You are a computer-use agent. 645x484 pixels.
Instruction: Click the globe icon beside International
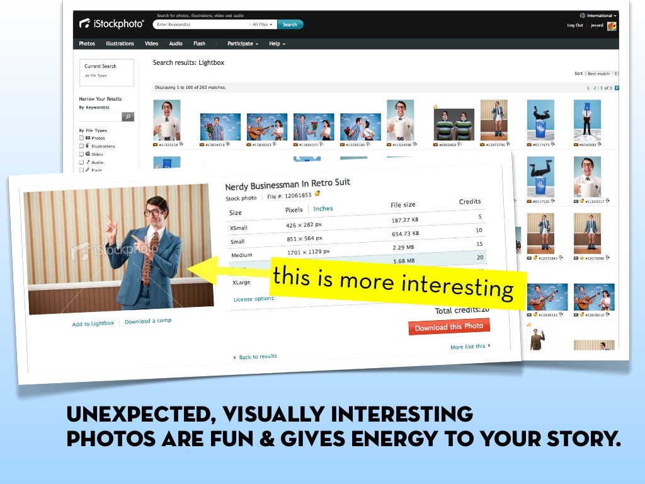pos(583,16)
